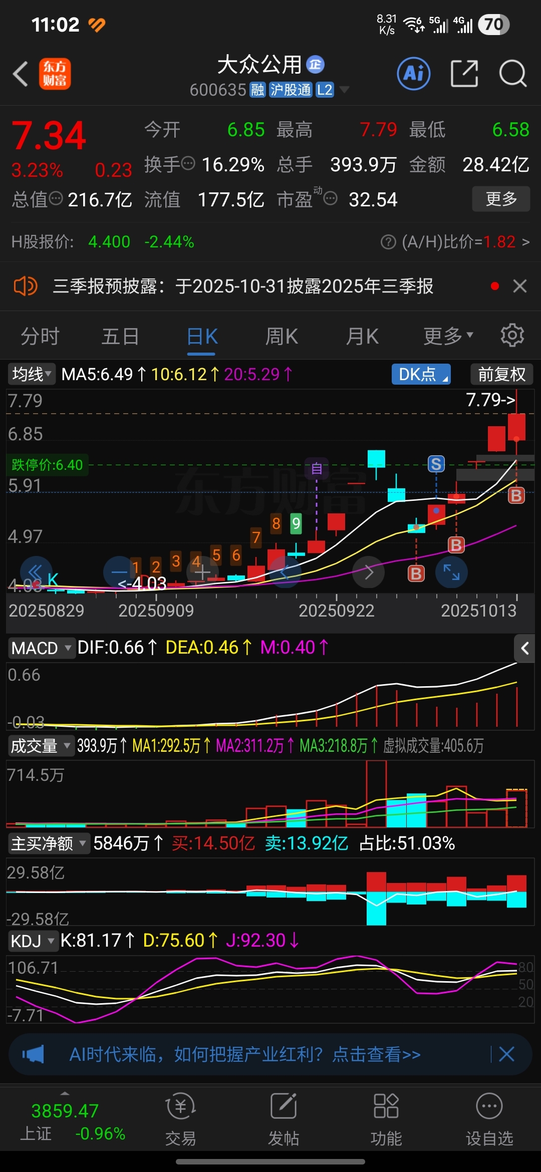Open the MACD indicator dropdown
Screen dimensions: 541x1172
click(x=41, y=648)
